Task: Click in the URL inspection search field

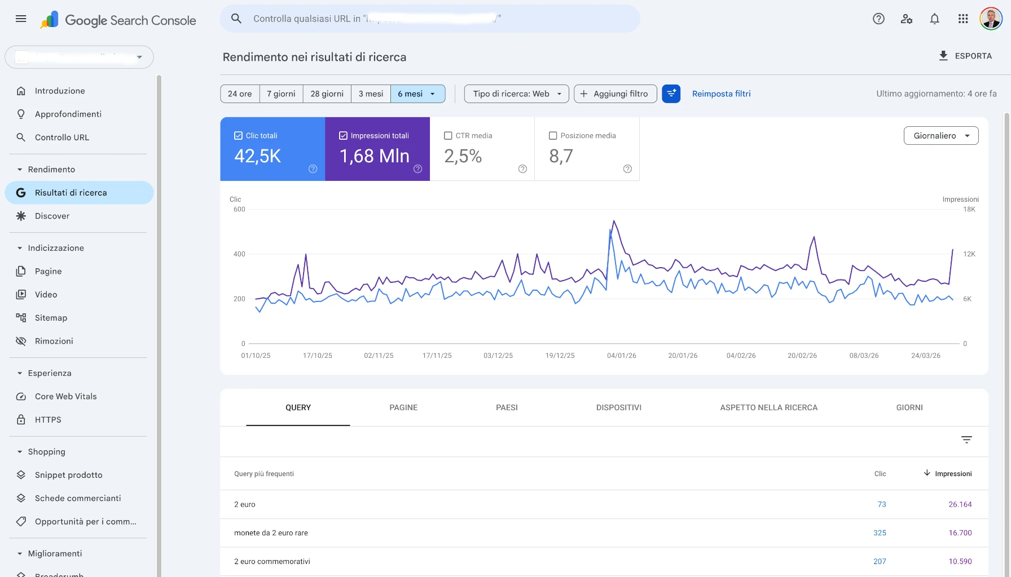Action: [x=430, y=18]
